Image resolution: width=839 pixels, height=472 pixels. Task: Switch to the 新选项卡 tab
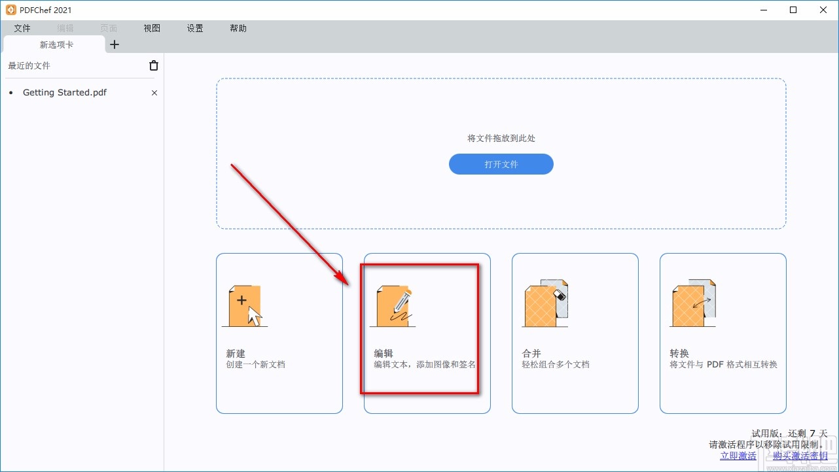tap(56, 44)
